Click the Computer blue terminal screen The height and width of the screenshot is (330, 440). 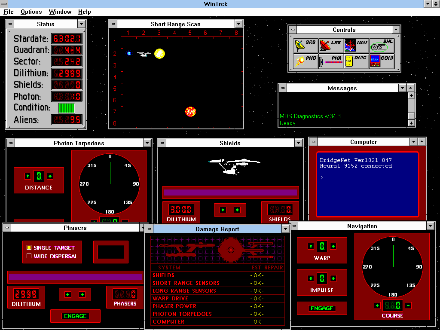(368, 184)
